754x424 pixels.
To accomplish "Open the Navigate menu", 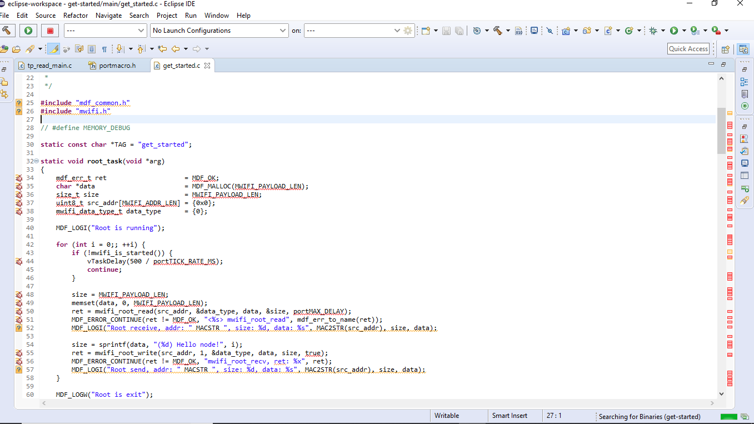I will pos(109,16).
